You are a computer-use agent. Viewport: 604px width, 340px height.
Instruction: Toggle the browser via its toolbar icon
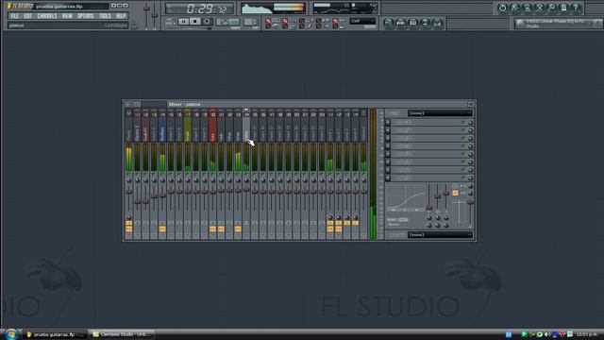426,23
